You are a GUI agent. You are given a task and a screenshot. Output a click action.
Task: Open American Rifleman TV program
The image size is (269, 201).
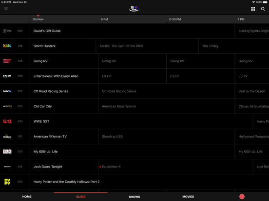point(64,136)
